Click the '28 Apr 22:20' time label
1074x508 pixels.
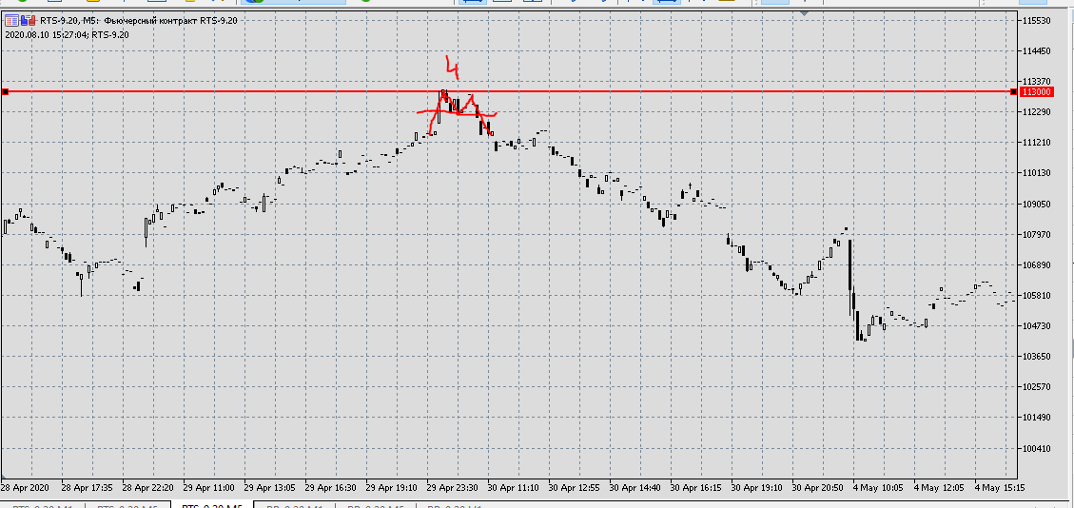148,487
